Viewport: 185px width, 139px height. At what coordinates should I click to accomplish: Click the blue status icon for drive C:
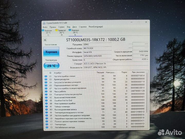point(43,30)
